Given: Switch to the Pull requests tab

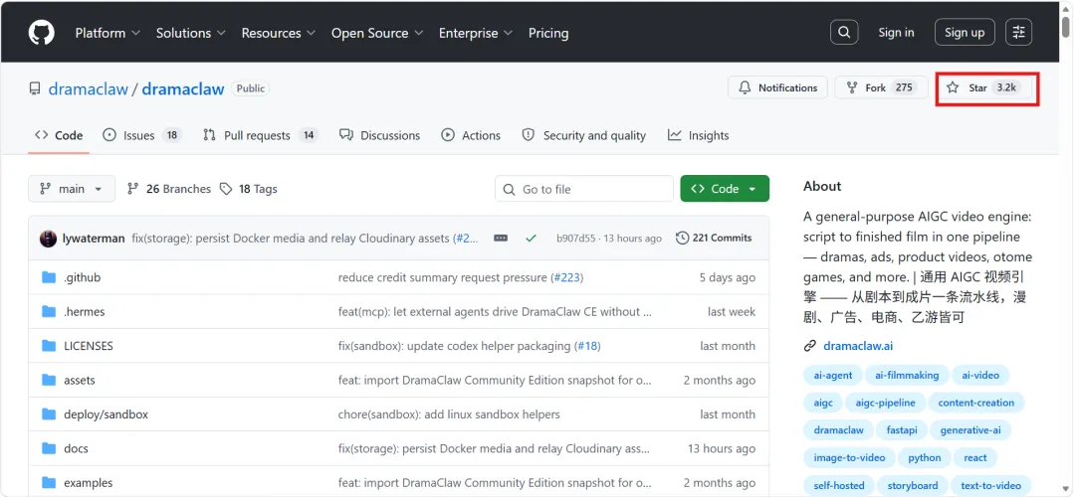Looking at the screenshot, I should 261,135.
